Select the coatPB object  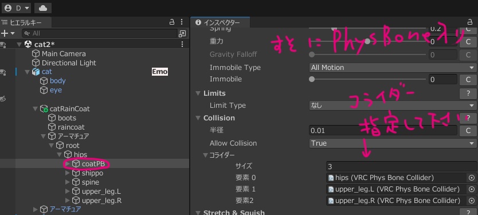[x=93, y=164]
